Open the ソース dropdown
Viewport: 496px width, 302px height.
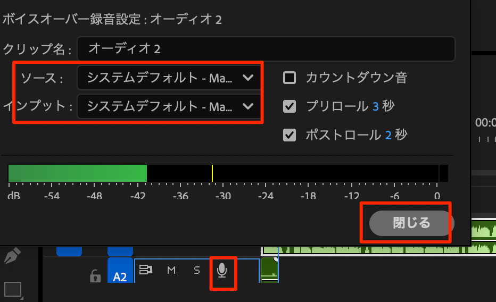[x=169, y=78]
